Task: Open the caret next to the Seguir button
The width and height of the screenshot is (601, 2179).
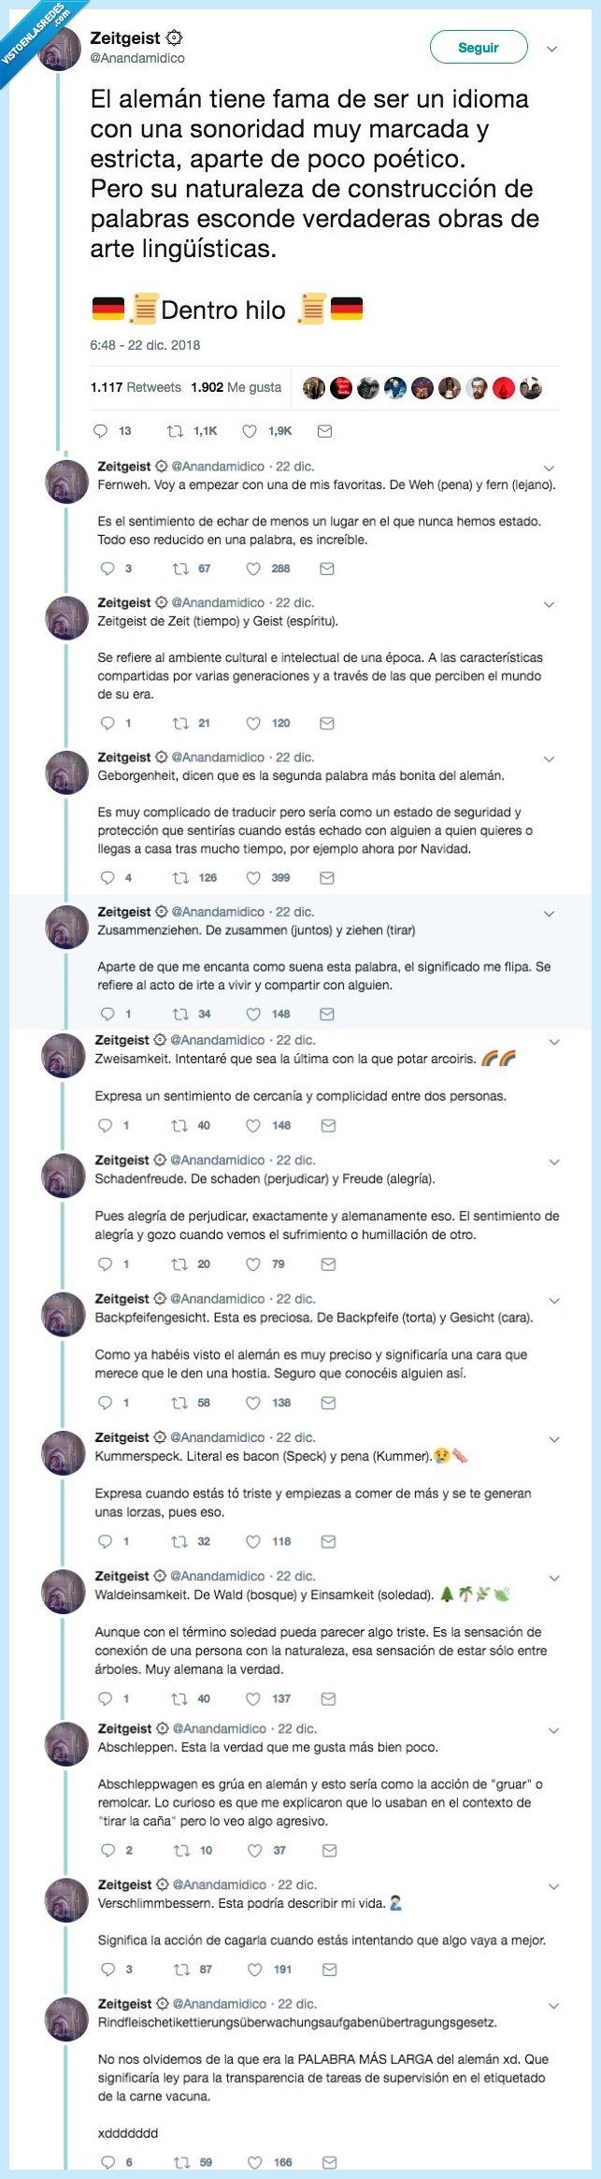Action: [551, 47]
